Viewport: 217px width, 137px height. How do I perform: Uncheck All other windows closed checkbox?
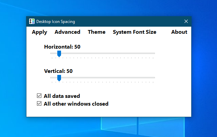(39, 103)
